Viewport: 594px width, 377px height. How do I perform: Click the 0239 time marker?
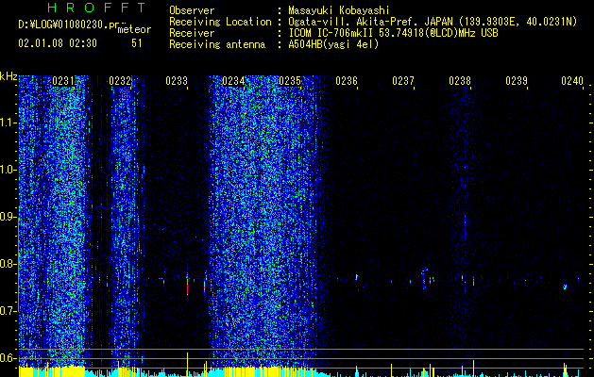tap(517, 81)
